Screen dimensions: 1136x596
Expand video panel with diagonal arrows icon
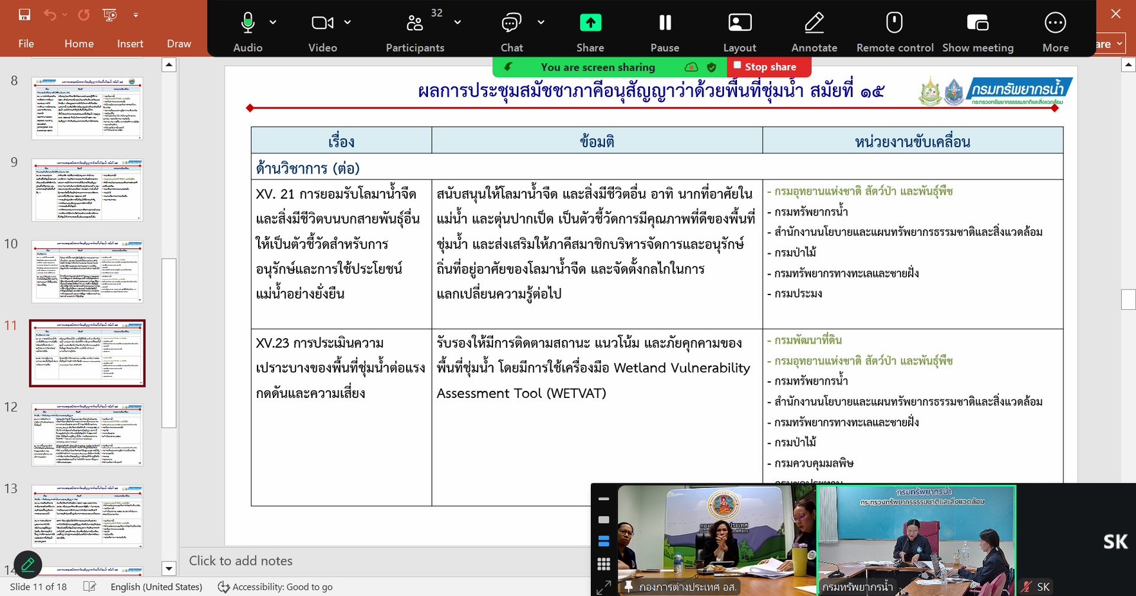point(604,587)
